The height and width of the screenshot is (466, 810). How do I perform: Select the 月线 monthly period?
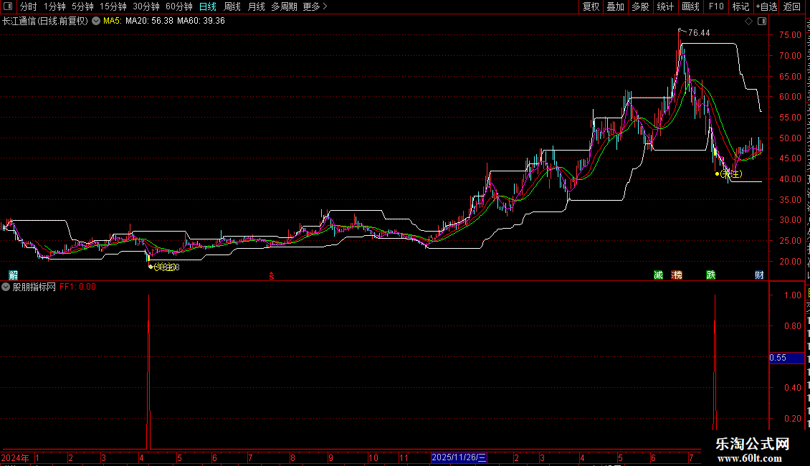[256, 6]
